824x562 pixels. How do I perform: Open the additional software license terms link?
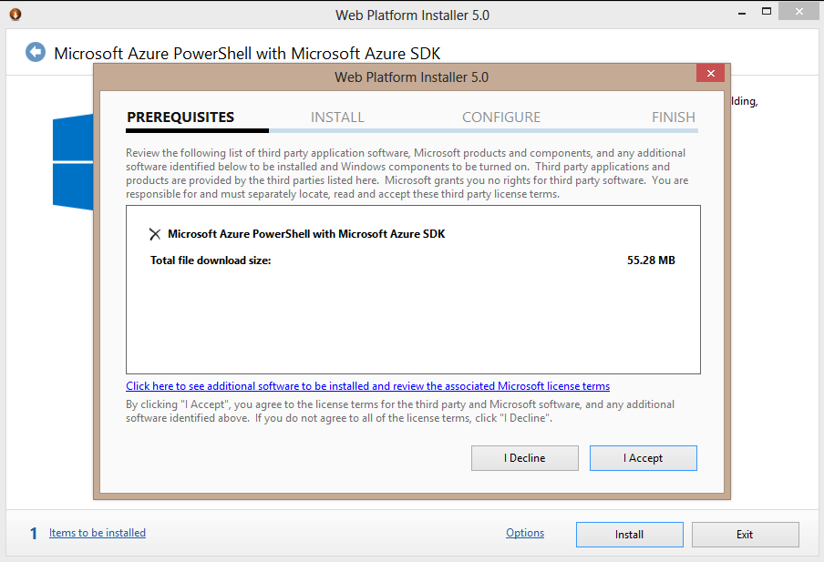[x=368, y=386]
